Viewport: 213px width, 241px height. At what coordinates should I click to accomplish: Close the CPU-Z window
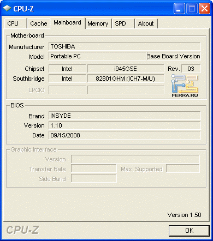tap(205, 9)
